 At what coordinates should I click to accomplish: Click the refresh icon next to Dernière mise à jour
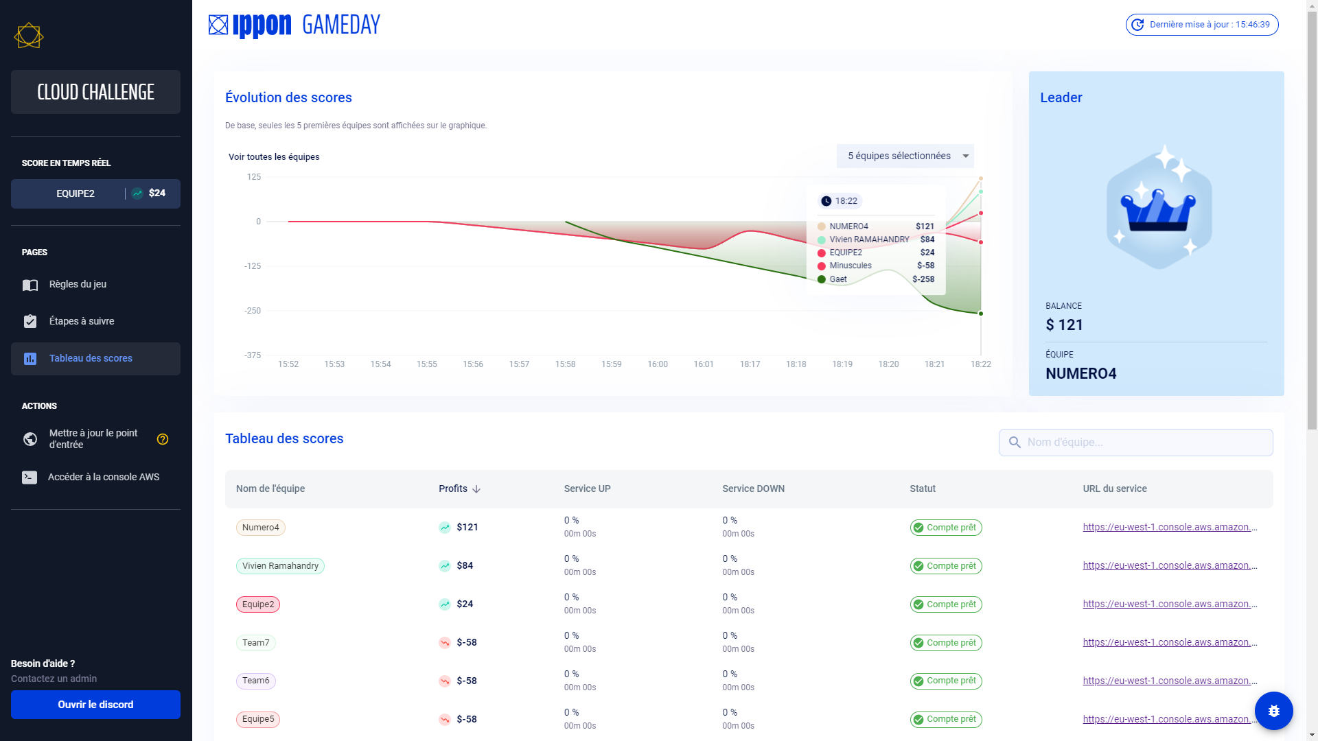1137,25
